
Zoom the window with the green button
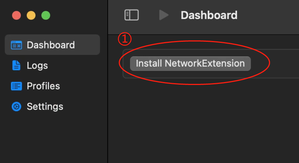tap(46, 15)
